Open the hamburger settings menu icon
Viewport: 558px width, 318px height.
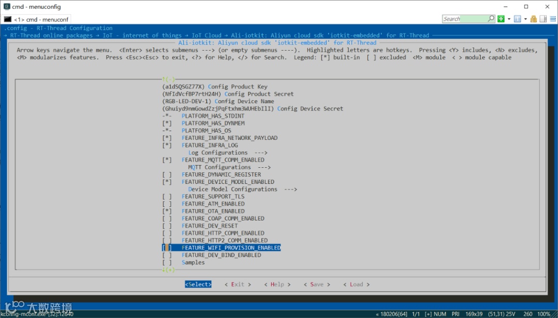(553, 19)
